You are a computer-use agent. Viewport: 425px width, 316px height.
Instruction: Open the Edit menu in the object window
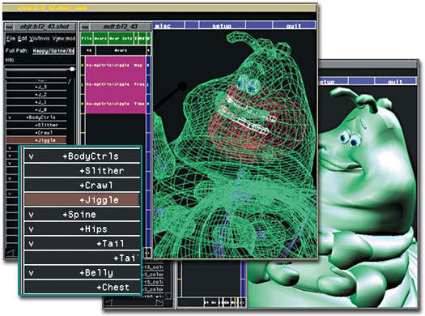click(x=22, y=39)
